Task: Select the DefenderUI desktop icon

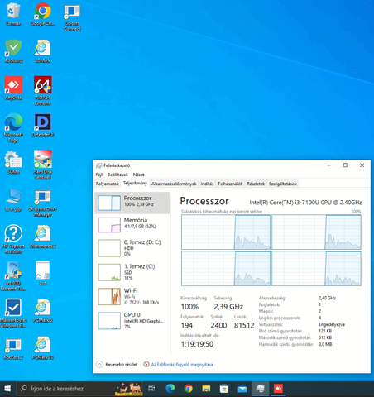Action: 43,126
